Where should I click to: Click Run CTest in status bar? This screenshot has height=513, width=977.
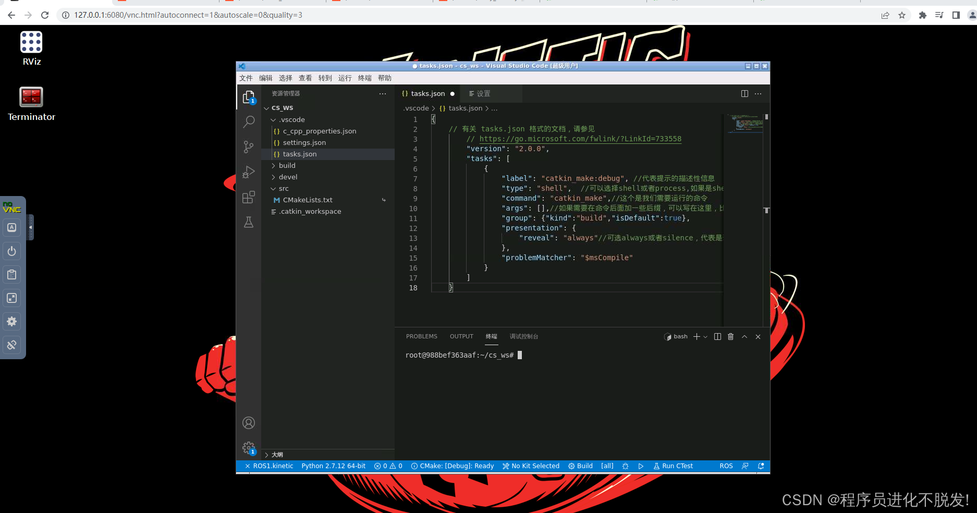point(673,466)
